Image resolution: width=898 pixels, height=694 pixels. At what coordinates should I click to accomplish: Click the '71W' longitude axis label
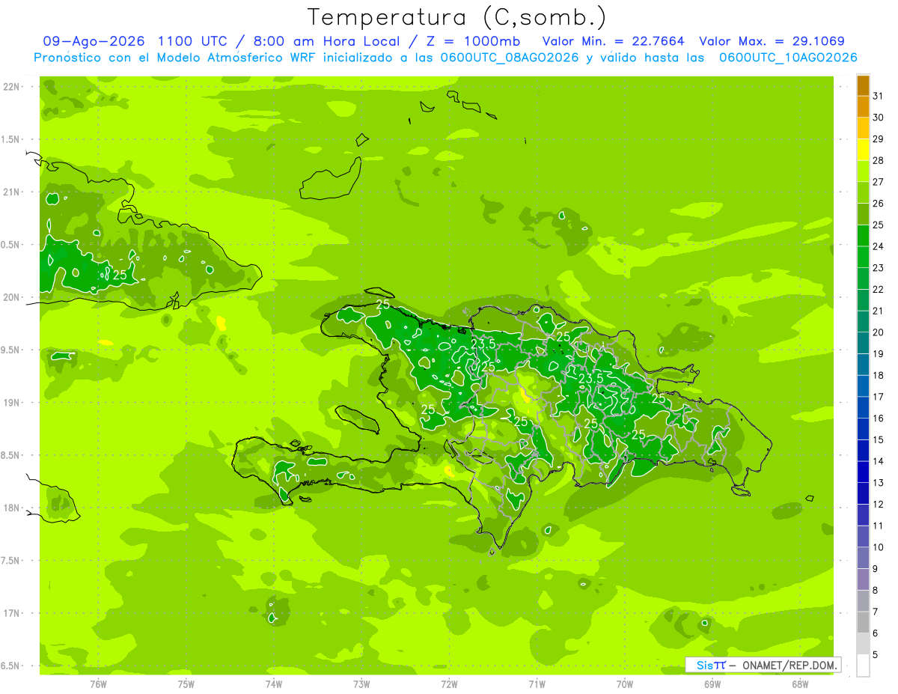[x=537, y=684]
